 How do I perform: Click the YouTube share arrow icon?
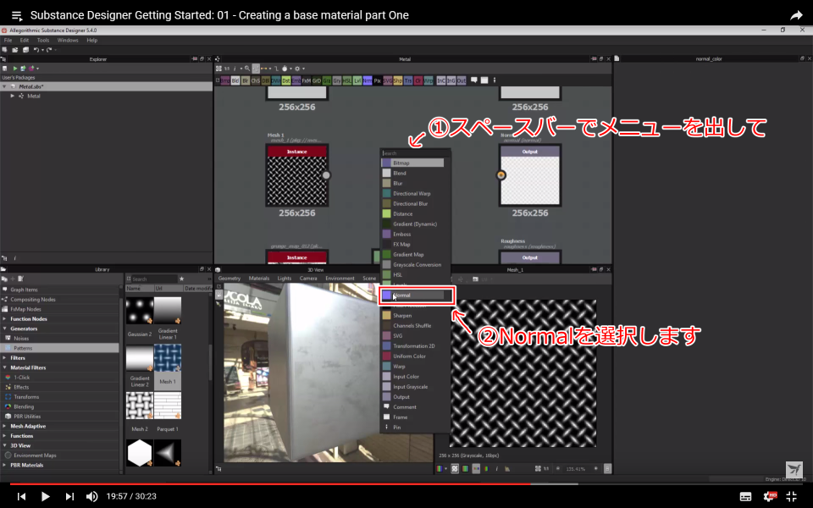796,15
